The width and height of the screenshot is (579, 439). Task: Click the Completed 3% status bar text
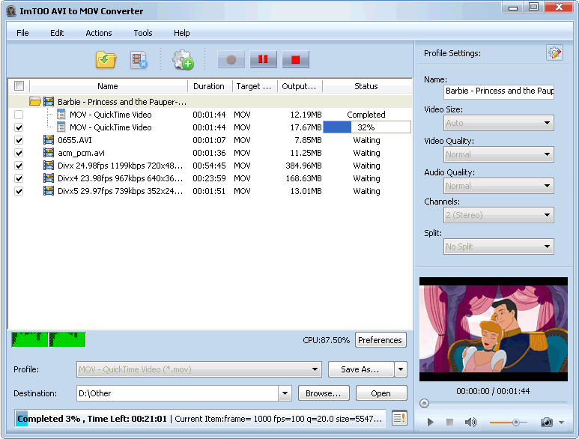[x=49, y=419]
